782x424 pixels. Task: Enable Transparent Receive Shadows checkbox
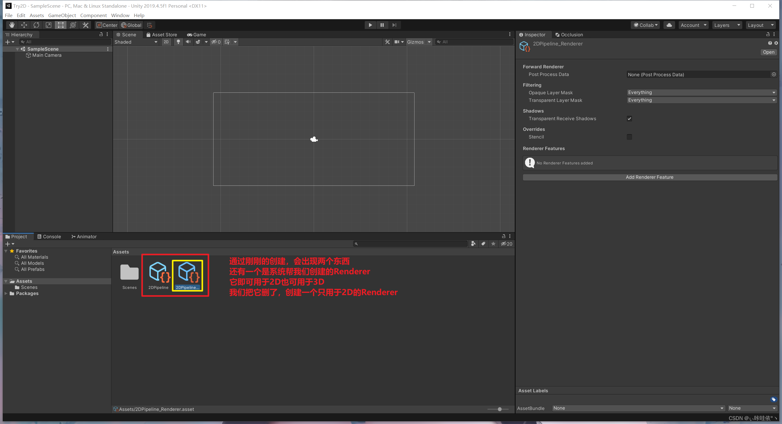click(x=629, y=119)
